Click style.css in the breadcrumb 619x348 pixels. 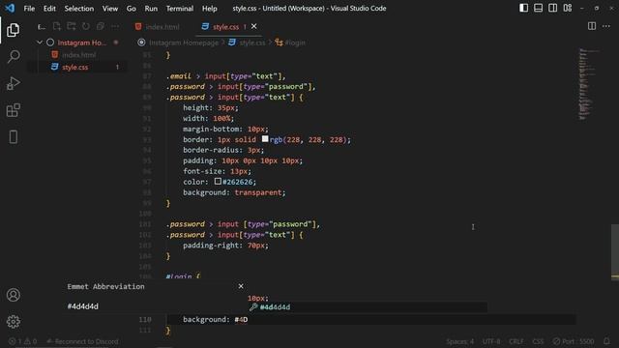point(252,43)
